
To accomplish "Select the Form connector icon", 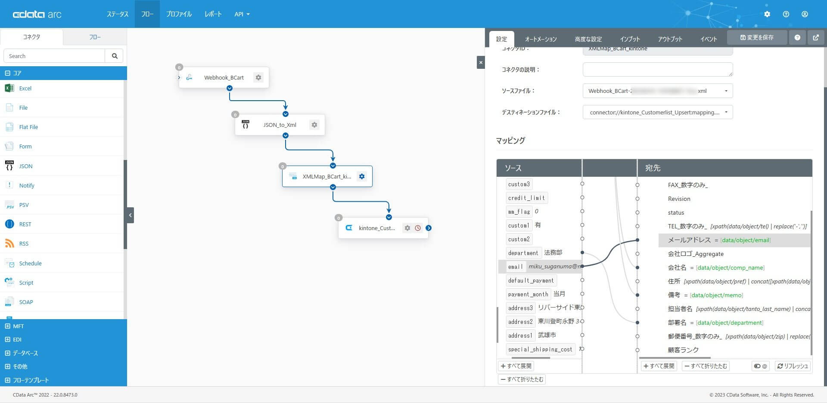I will (x=9, y=146).
